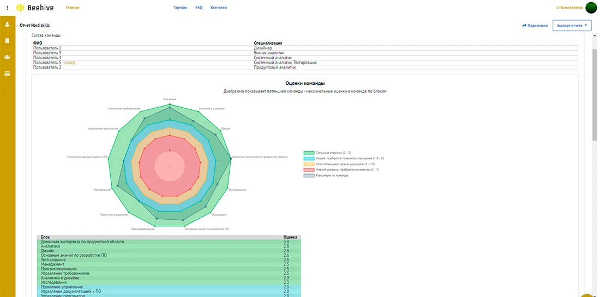Open the team group sidebar icon
This screenshot has width=600, height=297.
(x=8, y=57)
